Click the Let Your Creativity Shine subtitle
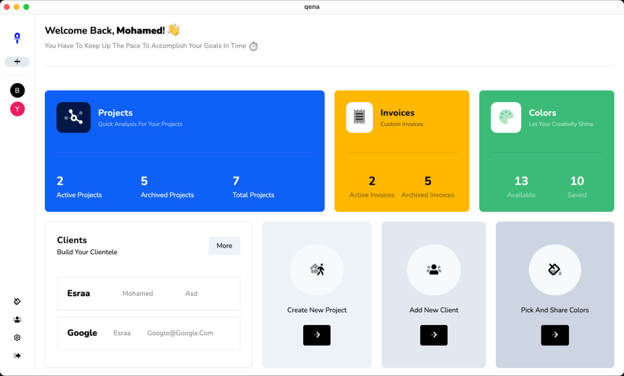Viewport: 624px width, 376px height. coord(561,124)
